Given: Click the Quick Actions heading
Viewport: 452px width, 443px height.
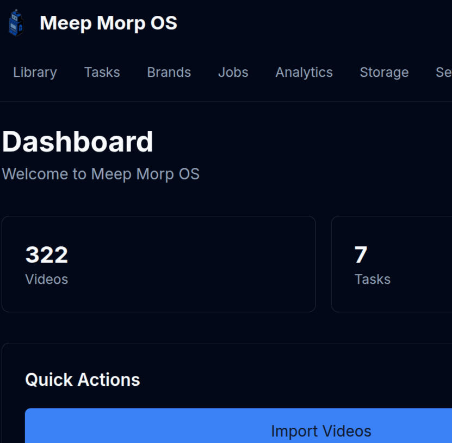Looking at the screenshot, I should [x=83, y=380].
